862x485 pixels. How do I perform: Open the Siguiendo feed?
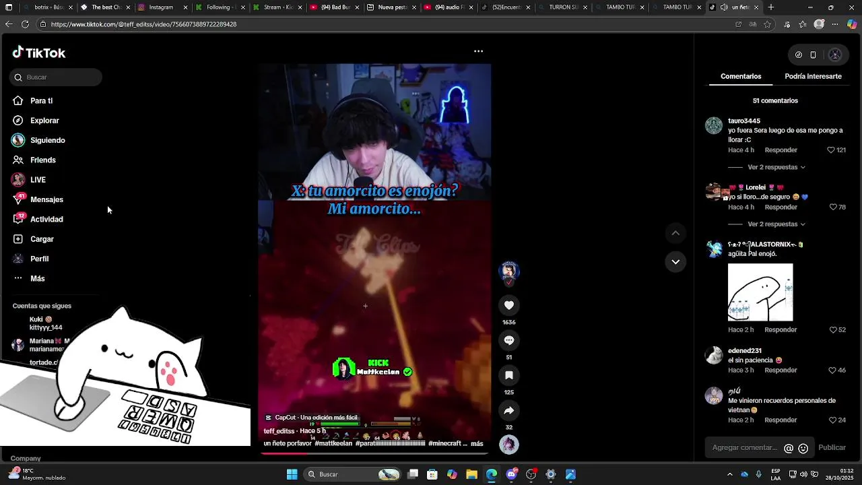point(47,140)
